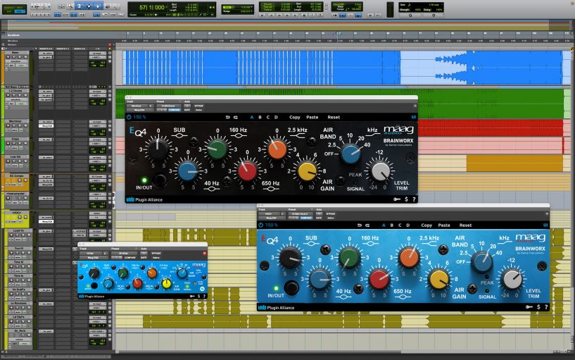The image size is (575, 360).
Task: Click redo arrow in black EQ4 plugin
Action: [236, 117]
